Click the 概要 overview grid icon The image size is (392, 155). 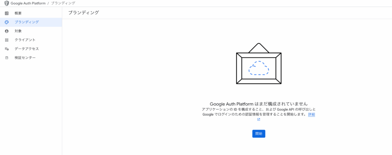[7, 13]
